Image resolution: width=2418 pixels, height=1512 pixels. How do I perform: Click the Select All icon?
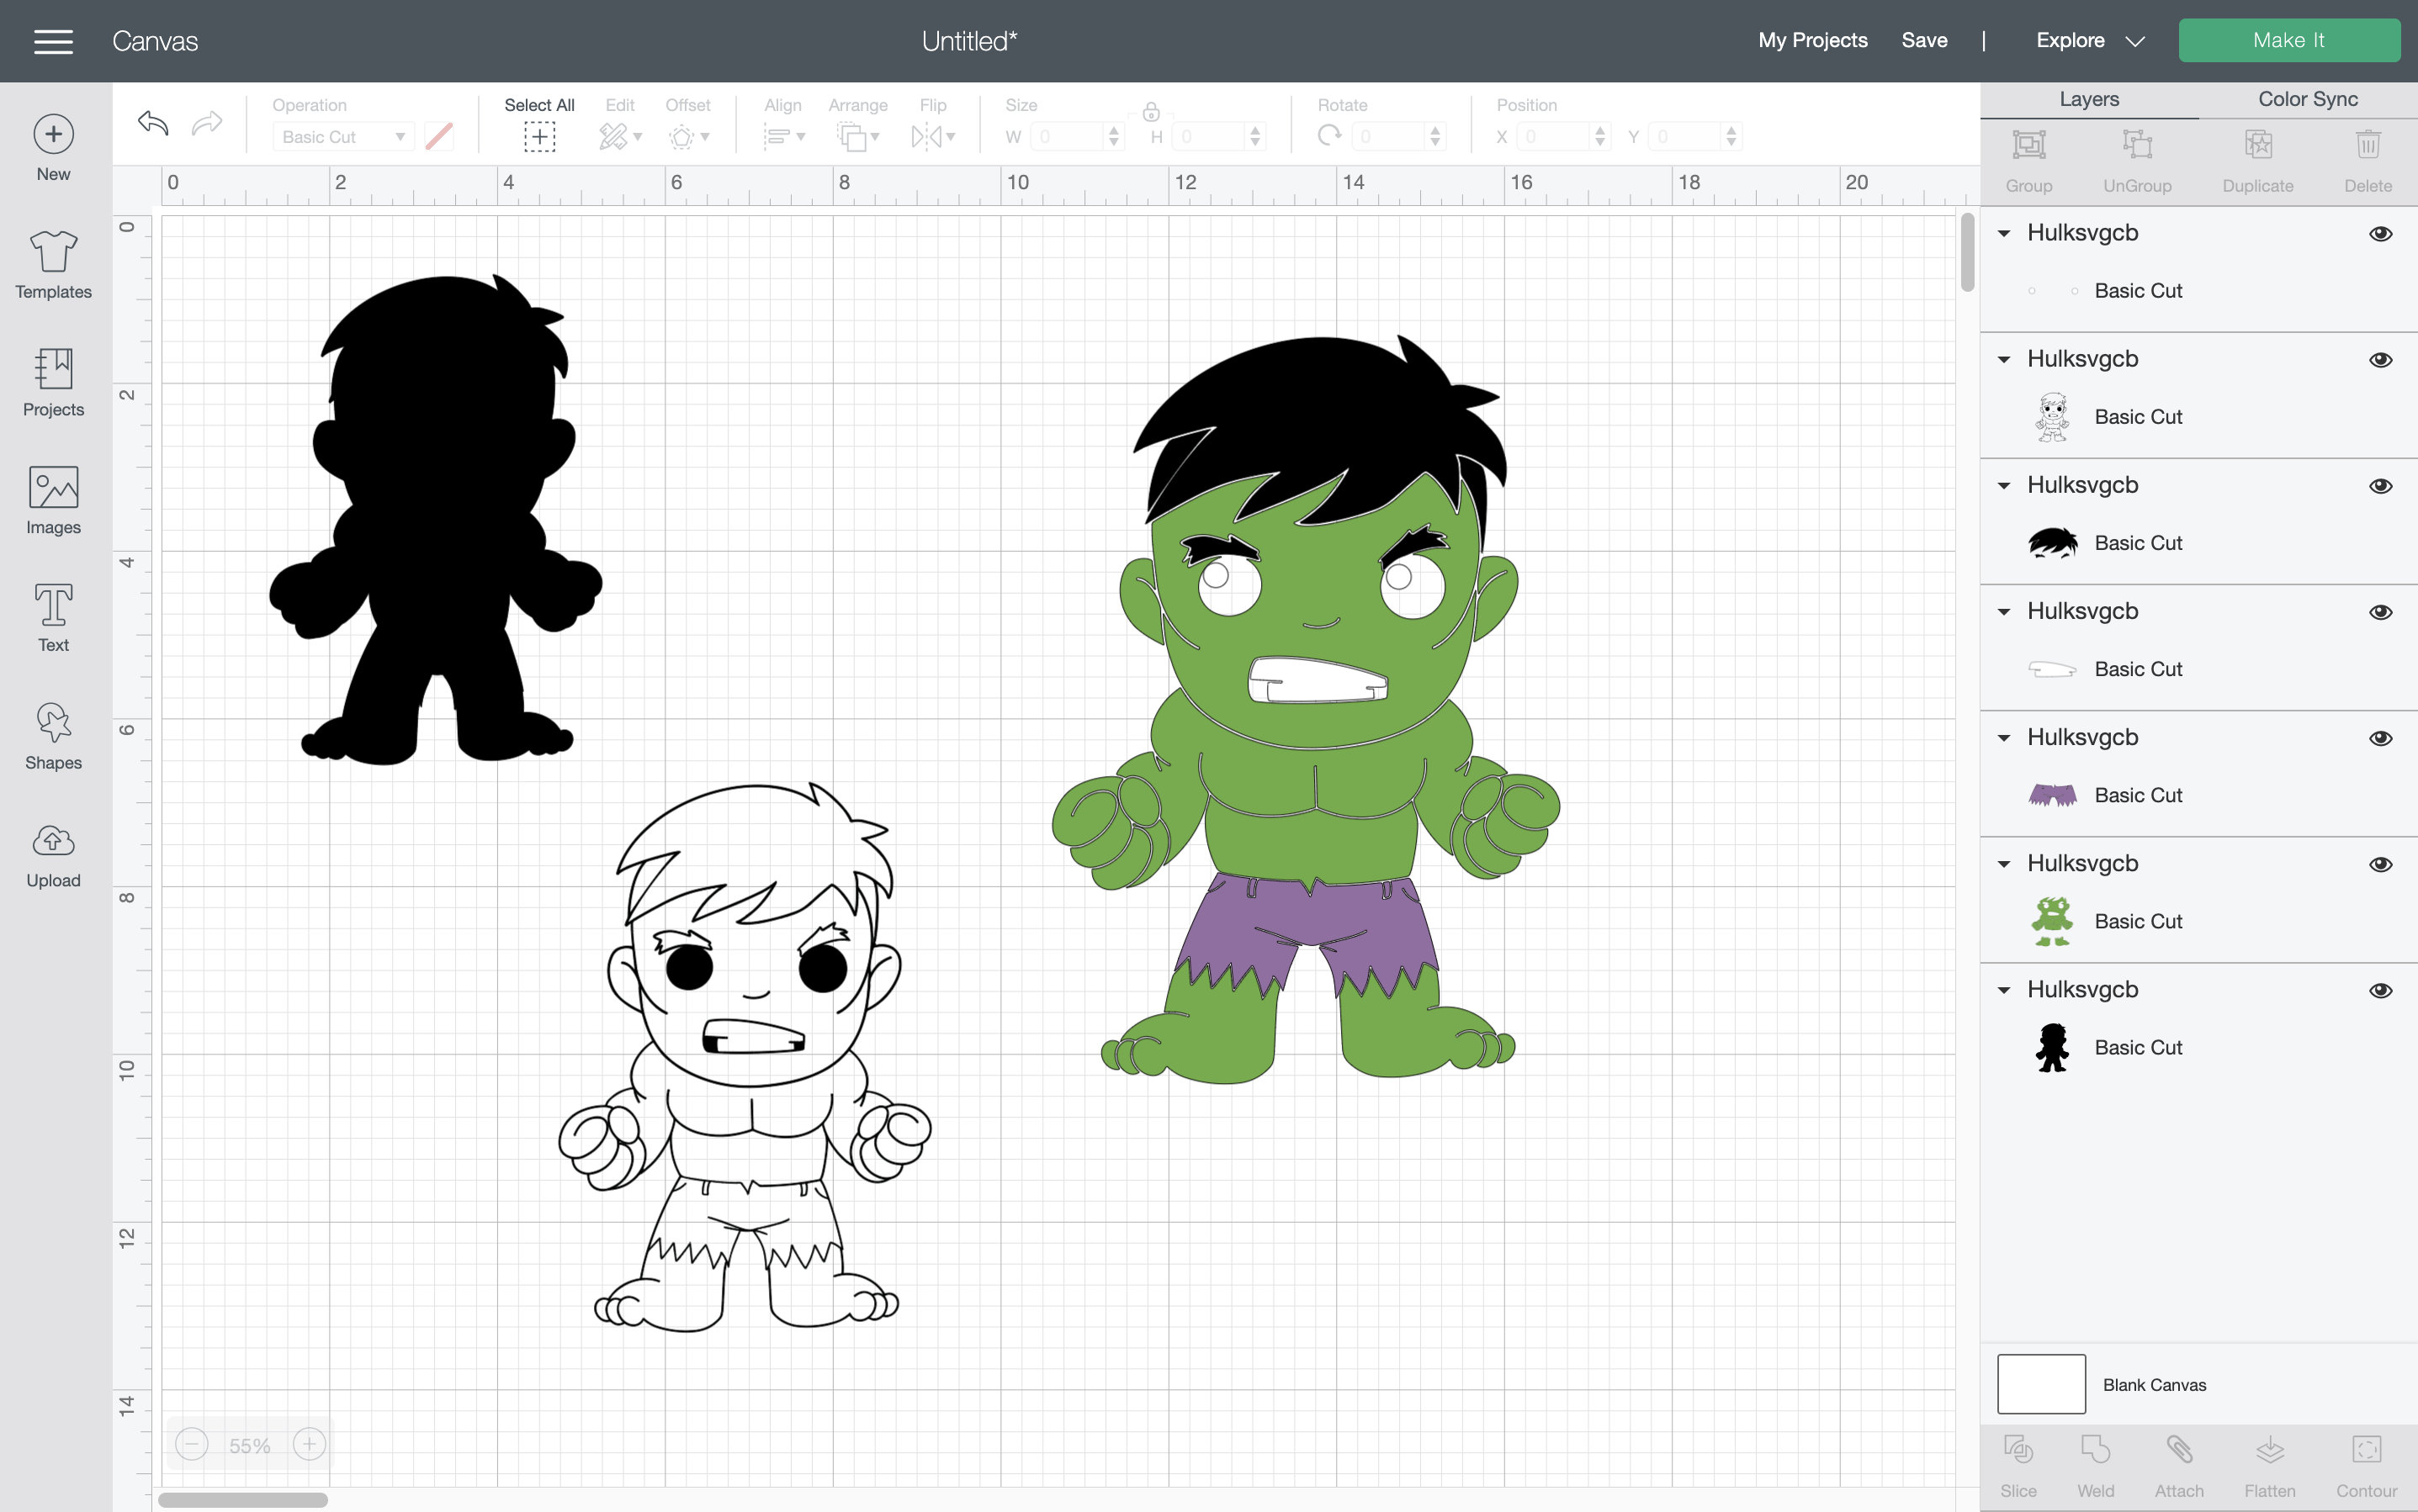[x=539, y=136]
